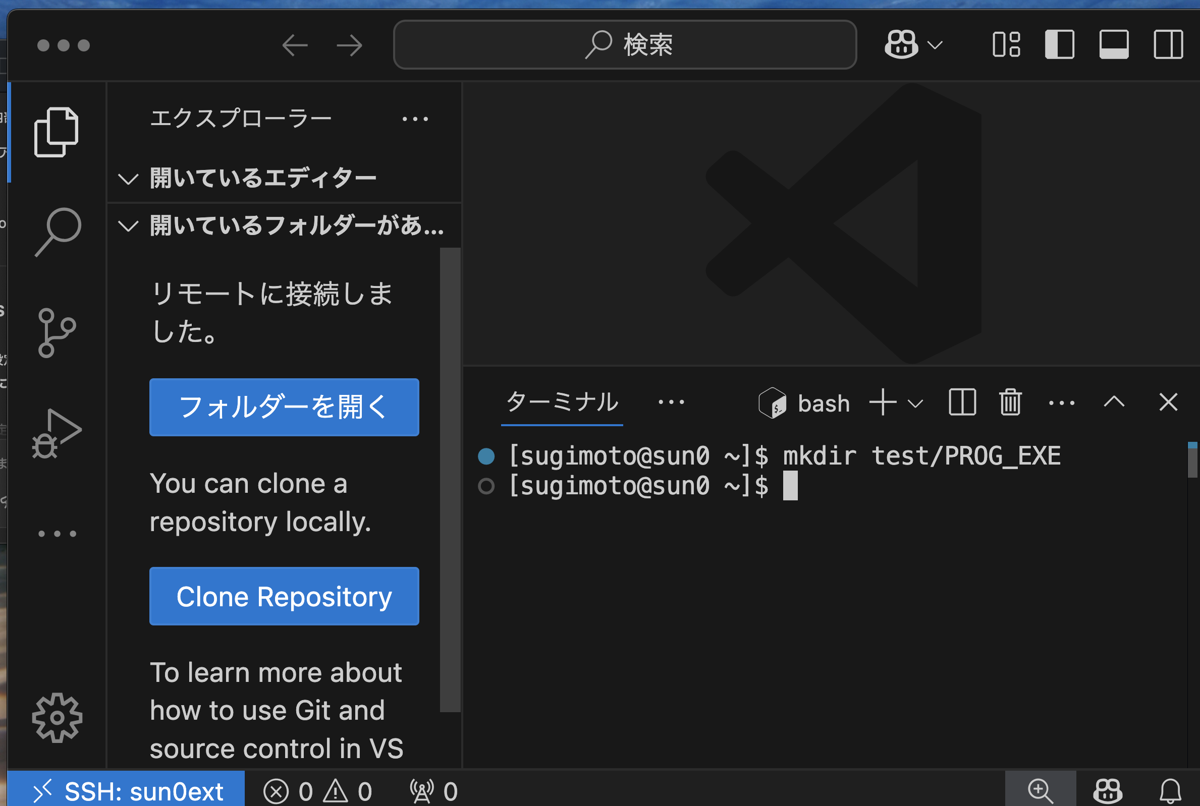Go back with the left arrow
Image resolution: width=1200 pixels, height=806 pixels.
(x=295, y=45)
